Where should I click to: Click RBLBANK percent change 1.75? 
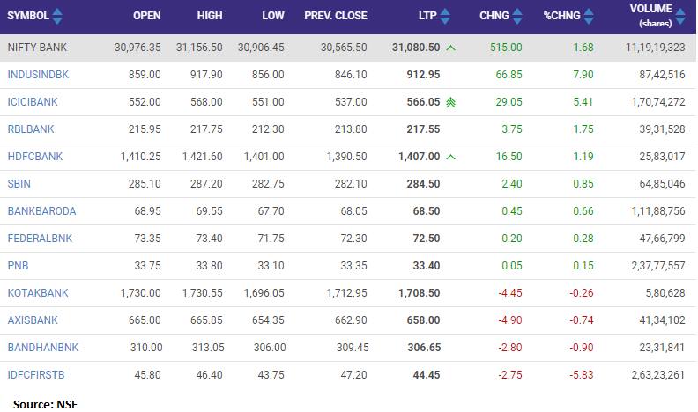(x=583, y=129)
